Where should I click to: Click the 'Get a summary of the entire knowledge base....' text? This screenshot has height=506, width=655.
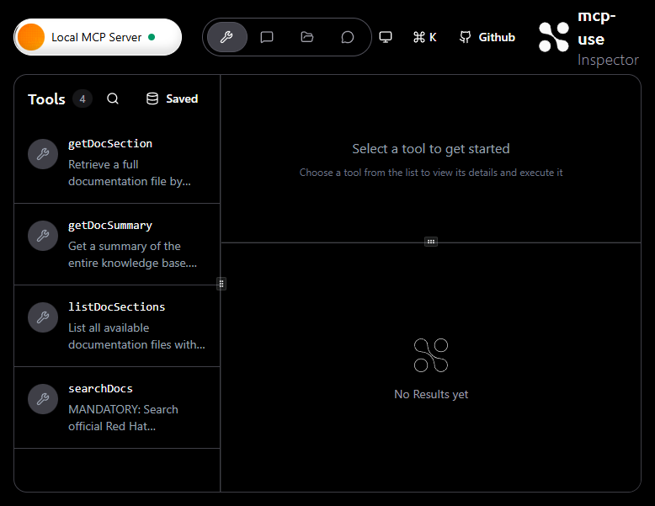[132, 254]
